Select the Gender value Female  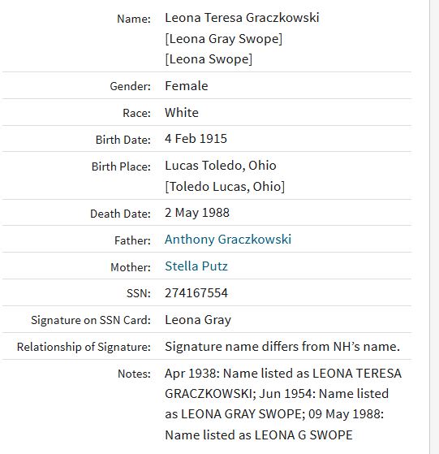(187, 86)
